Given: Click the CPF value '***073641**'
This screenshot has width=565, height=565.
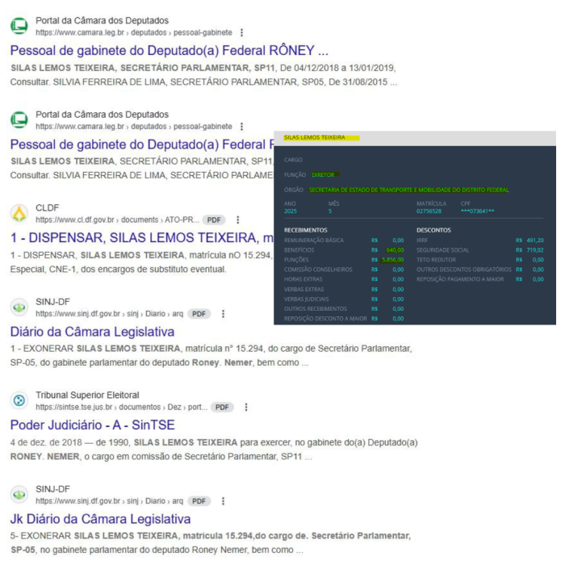Looking at the screenshot, I should [x=477, y=211].
